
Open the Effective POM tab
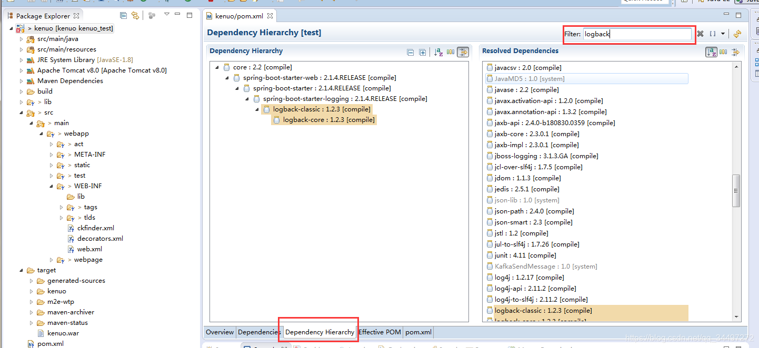click(379, 332)
